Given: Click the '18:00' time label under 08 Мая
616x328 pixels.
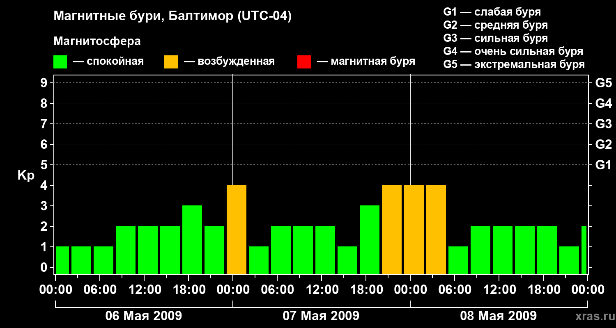Looking at the screenshot, I should (x=543, y=290).
